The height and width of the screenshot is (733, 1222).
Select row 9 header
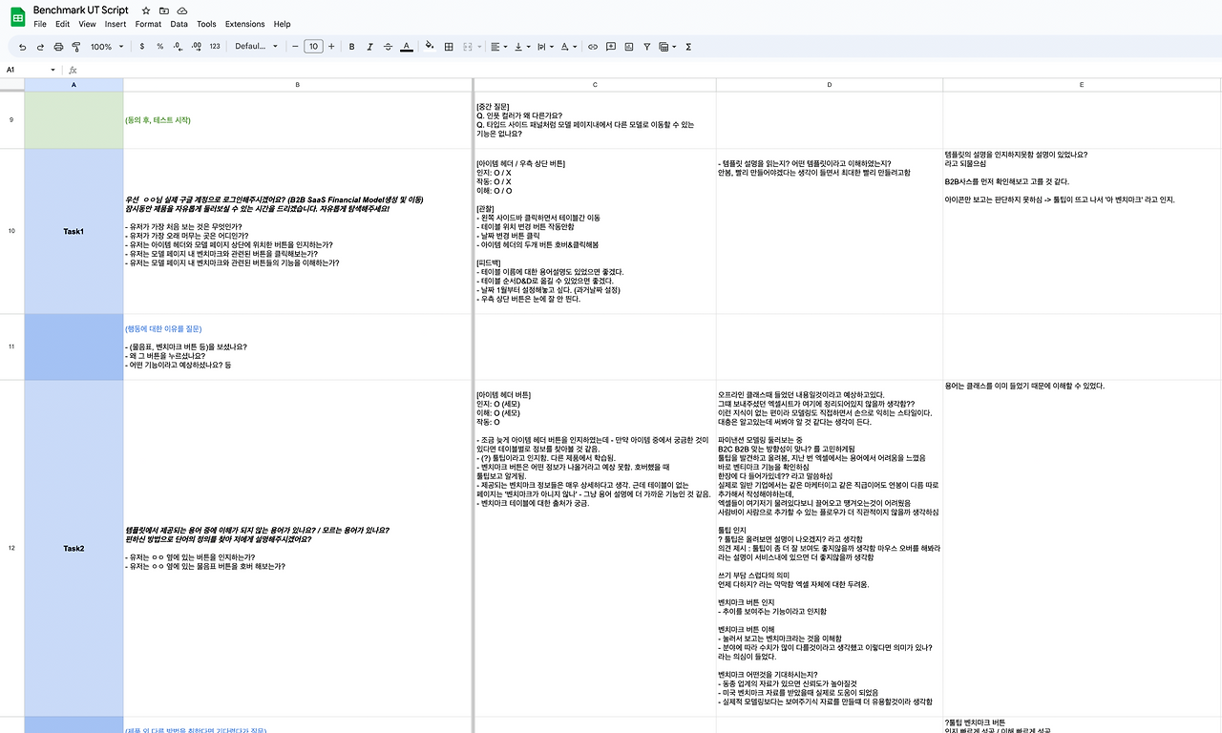pos(11,120)
